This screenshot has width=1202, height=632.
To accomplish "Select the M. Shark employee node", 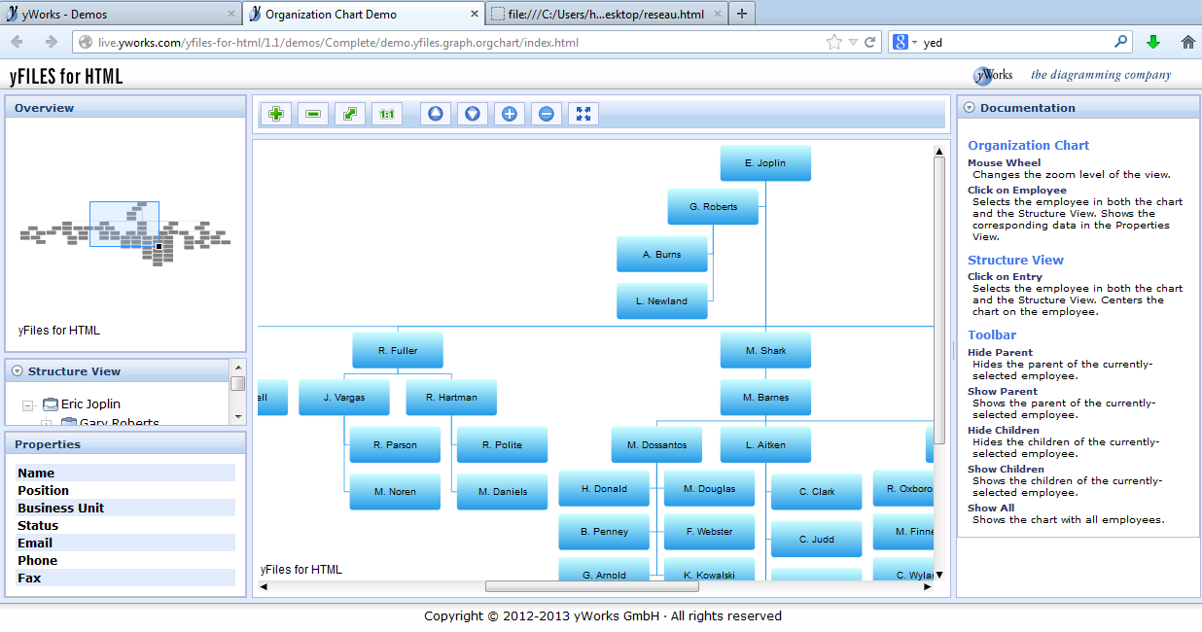I will (x=765, y=350).
